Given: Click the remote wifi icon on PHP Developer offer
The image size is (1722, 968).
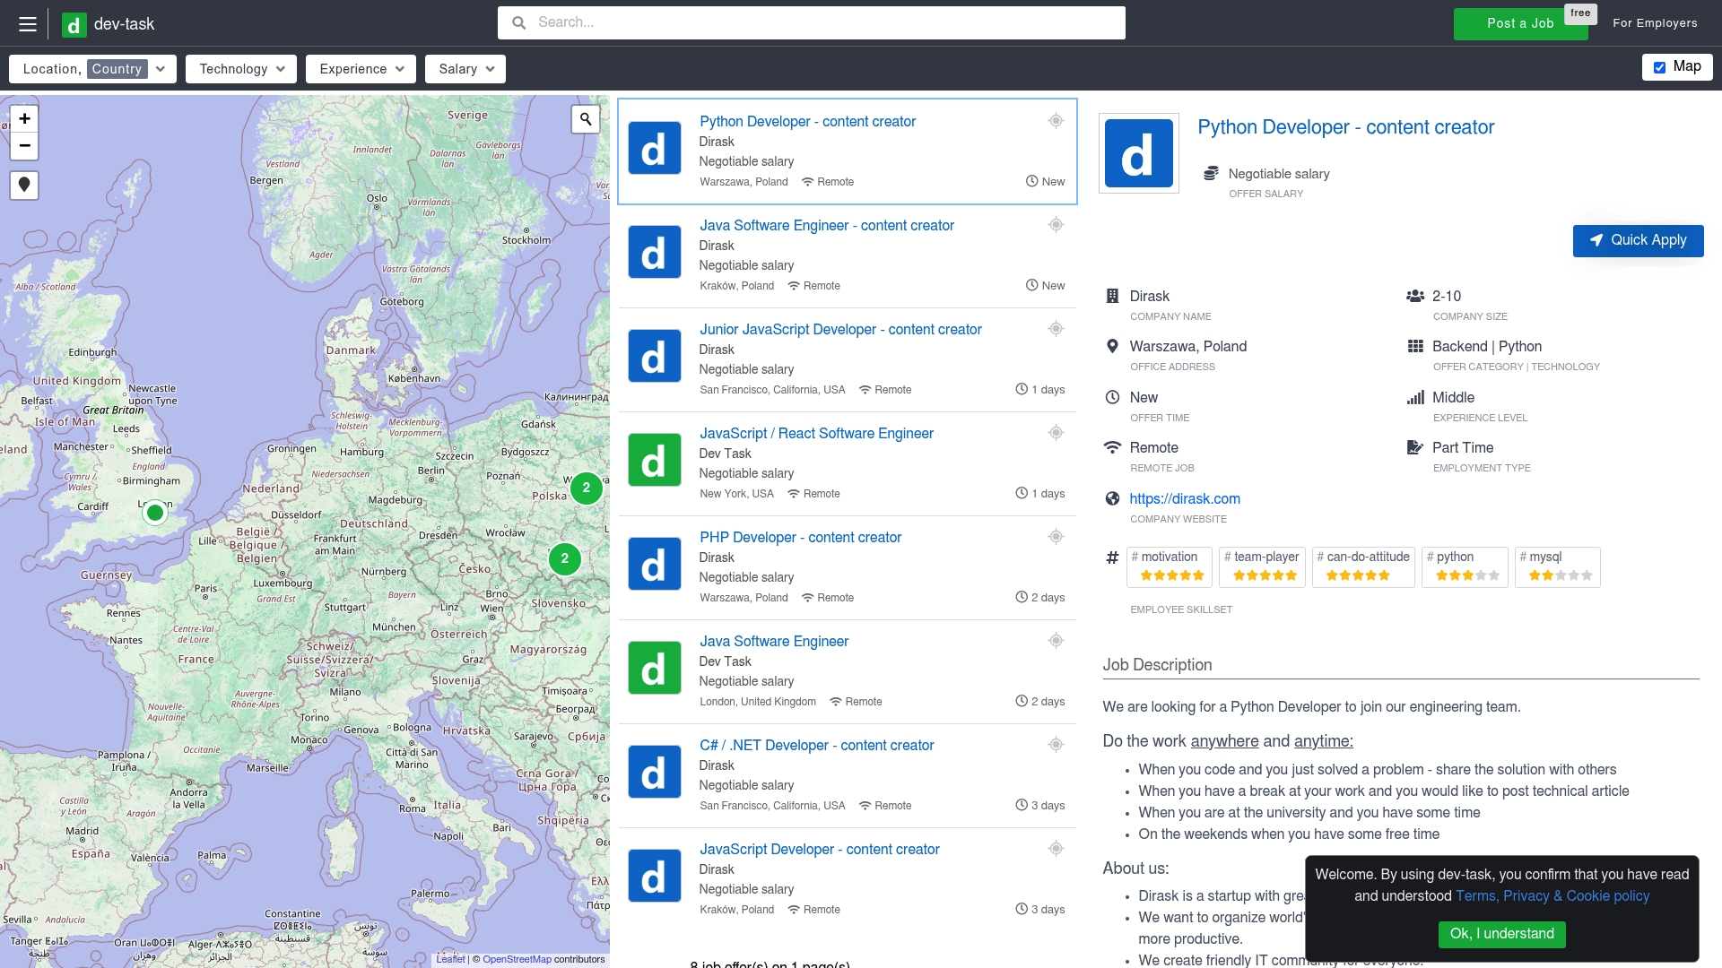Looking at the screenshot, I should pyautogui.click(x=805, y=597).
